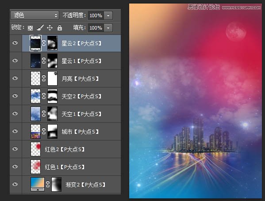Viewport: 265px width, 201px height.
Task: Open the 滤色 blend mode dropdown
Action: 35,15
